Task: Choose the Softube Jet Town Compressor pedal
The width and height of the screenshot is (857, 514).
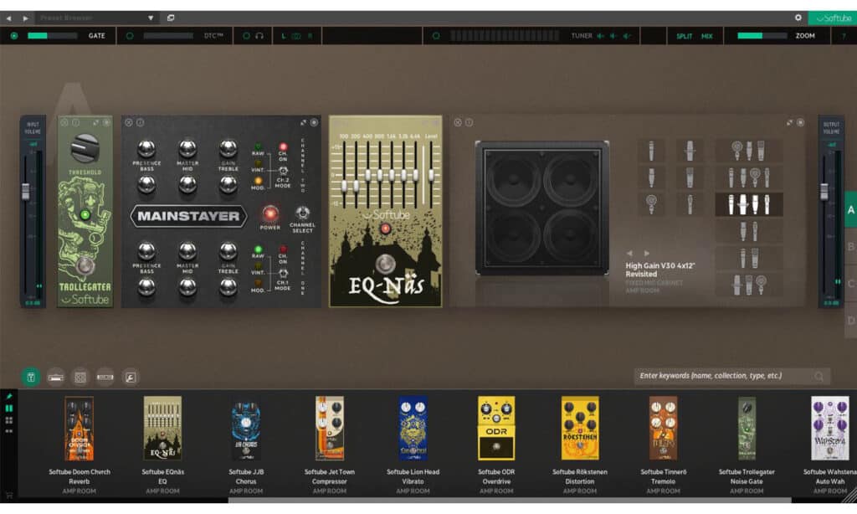Action: pos(330,428)
